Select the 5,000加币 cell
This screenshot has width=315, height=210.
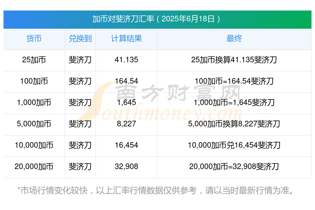point(34,124)
